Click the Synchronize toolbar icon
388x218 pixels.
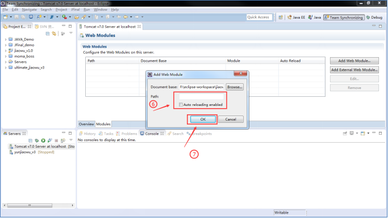click(39, 17)
